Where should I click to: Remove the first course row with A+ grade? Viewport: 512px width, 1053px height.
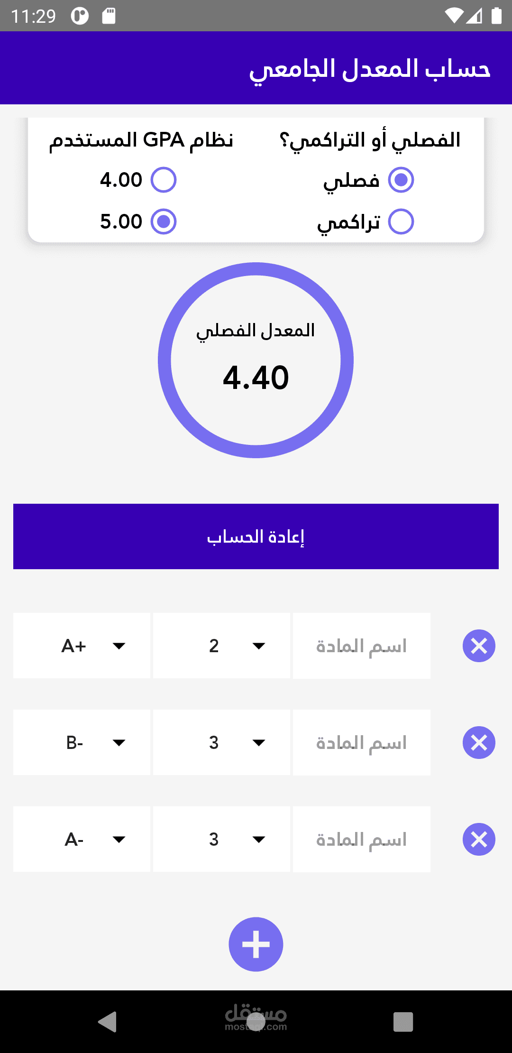tap(479, 646)
